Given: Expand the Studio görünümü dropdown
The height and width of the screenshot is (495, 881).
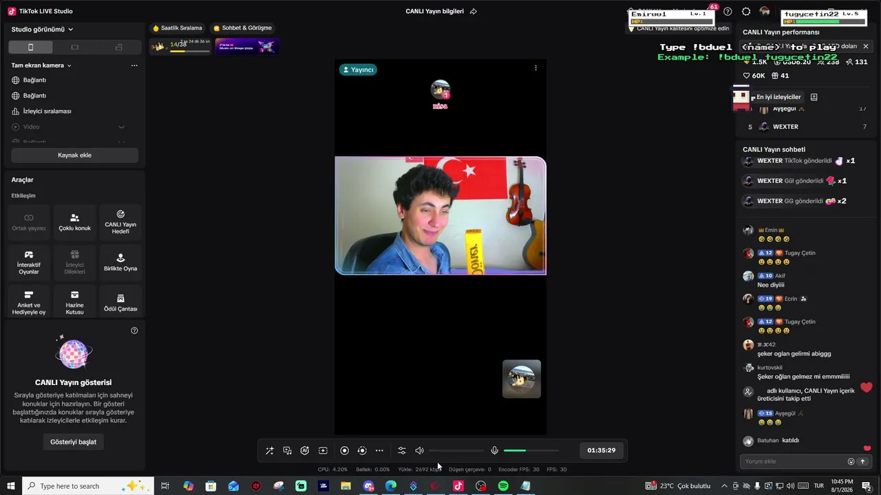Looking at the screenshot, I should coord(42,30).
